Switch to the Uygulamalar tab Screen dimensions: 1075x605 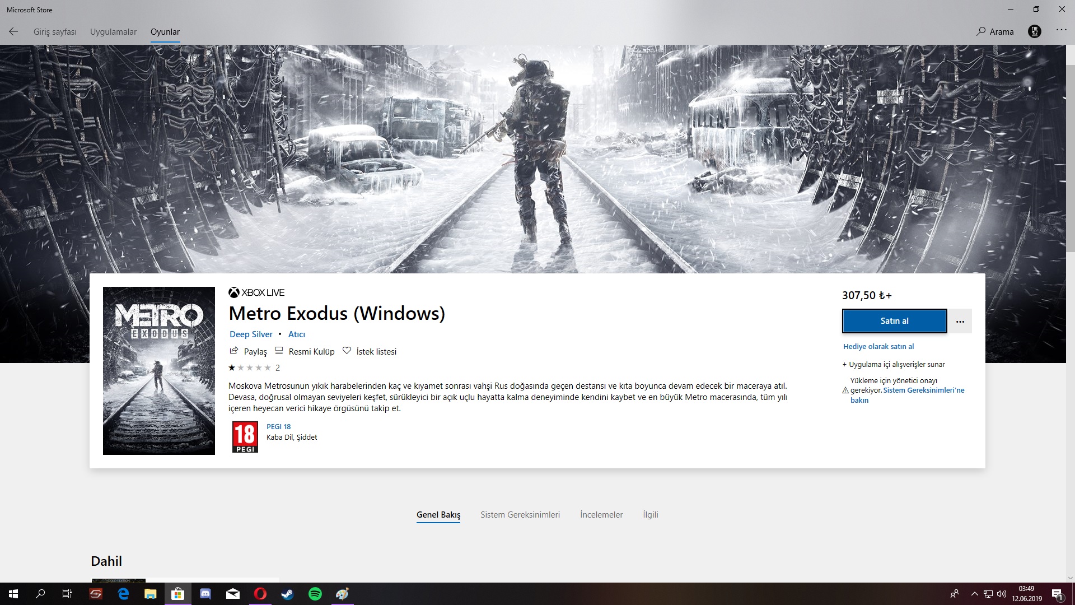tap(113, 32)
